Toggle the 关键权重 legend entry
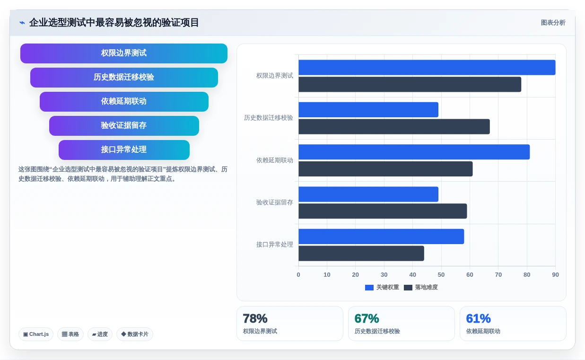This screenshot has width=585, height=360. coord(382,288)
